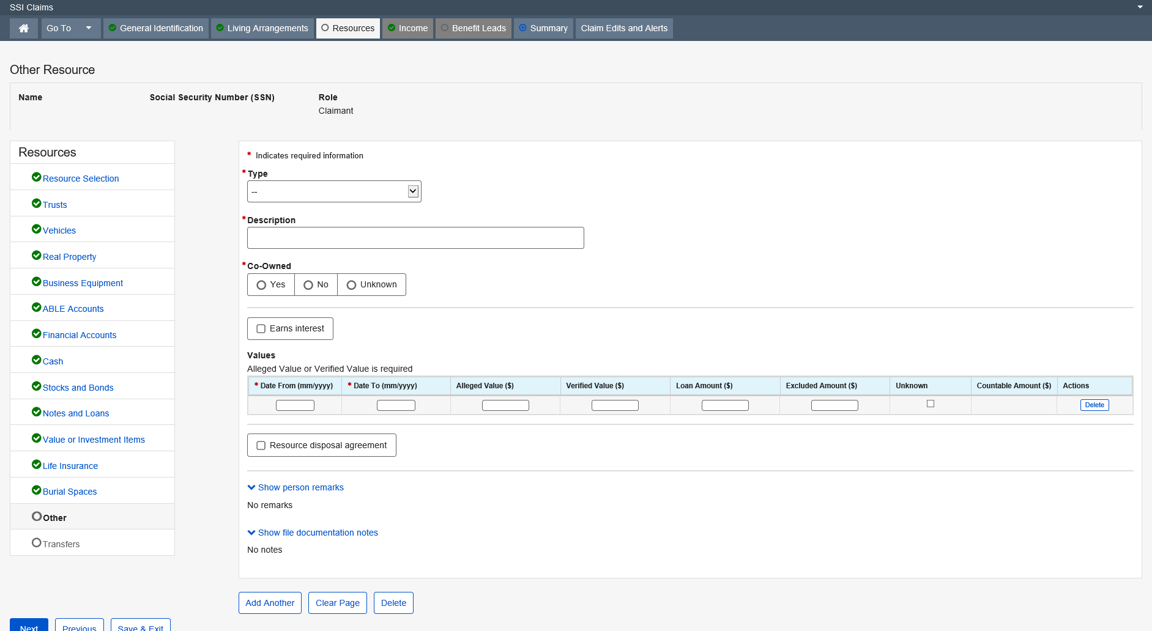Click the checkmark icon beside Life Insurance
Screen dimensions: 1152x631
point(36,465)
